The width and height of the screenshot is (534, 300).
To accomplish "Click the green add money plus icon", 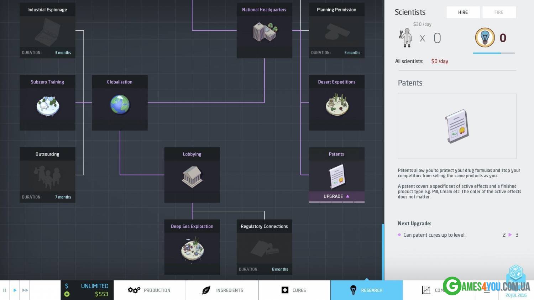I will click(x=67, y=294).
